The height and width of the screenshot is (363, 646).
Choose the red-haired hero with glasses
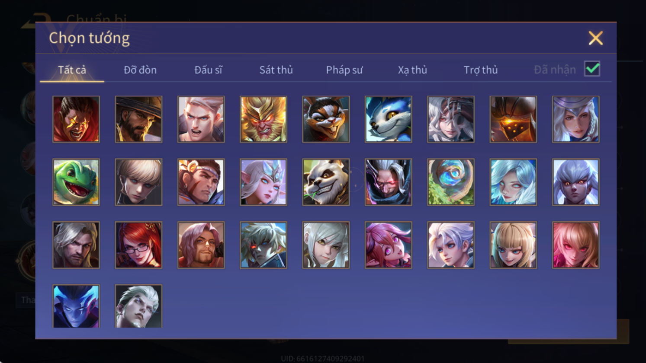[138, 245]
